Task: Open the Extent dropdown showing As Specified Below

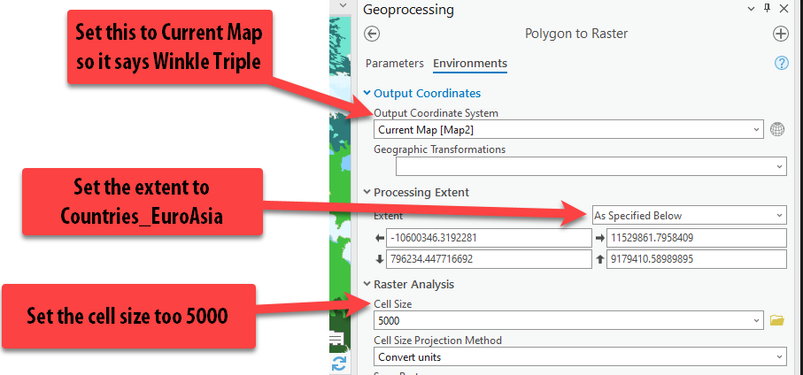Action: pos(689,215)
